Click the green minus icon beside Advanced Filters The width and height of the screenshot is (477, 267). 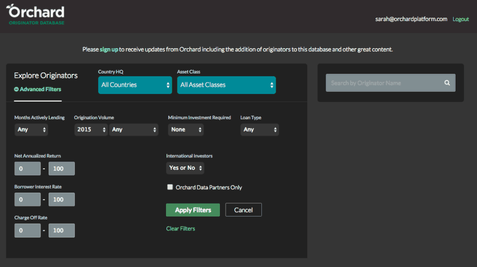(x=16, y=89)
